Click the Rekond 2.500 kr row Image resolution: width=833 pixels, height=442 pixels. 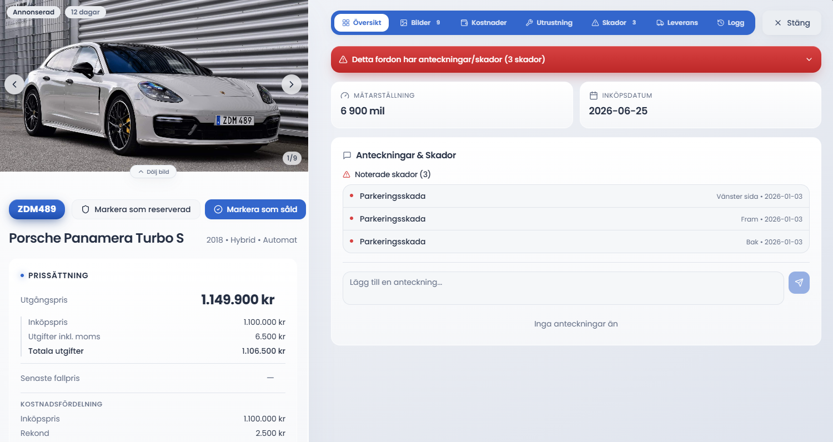click(x=153, y=433)
